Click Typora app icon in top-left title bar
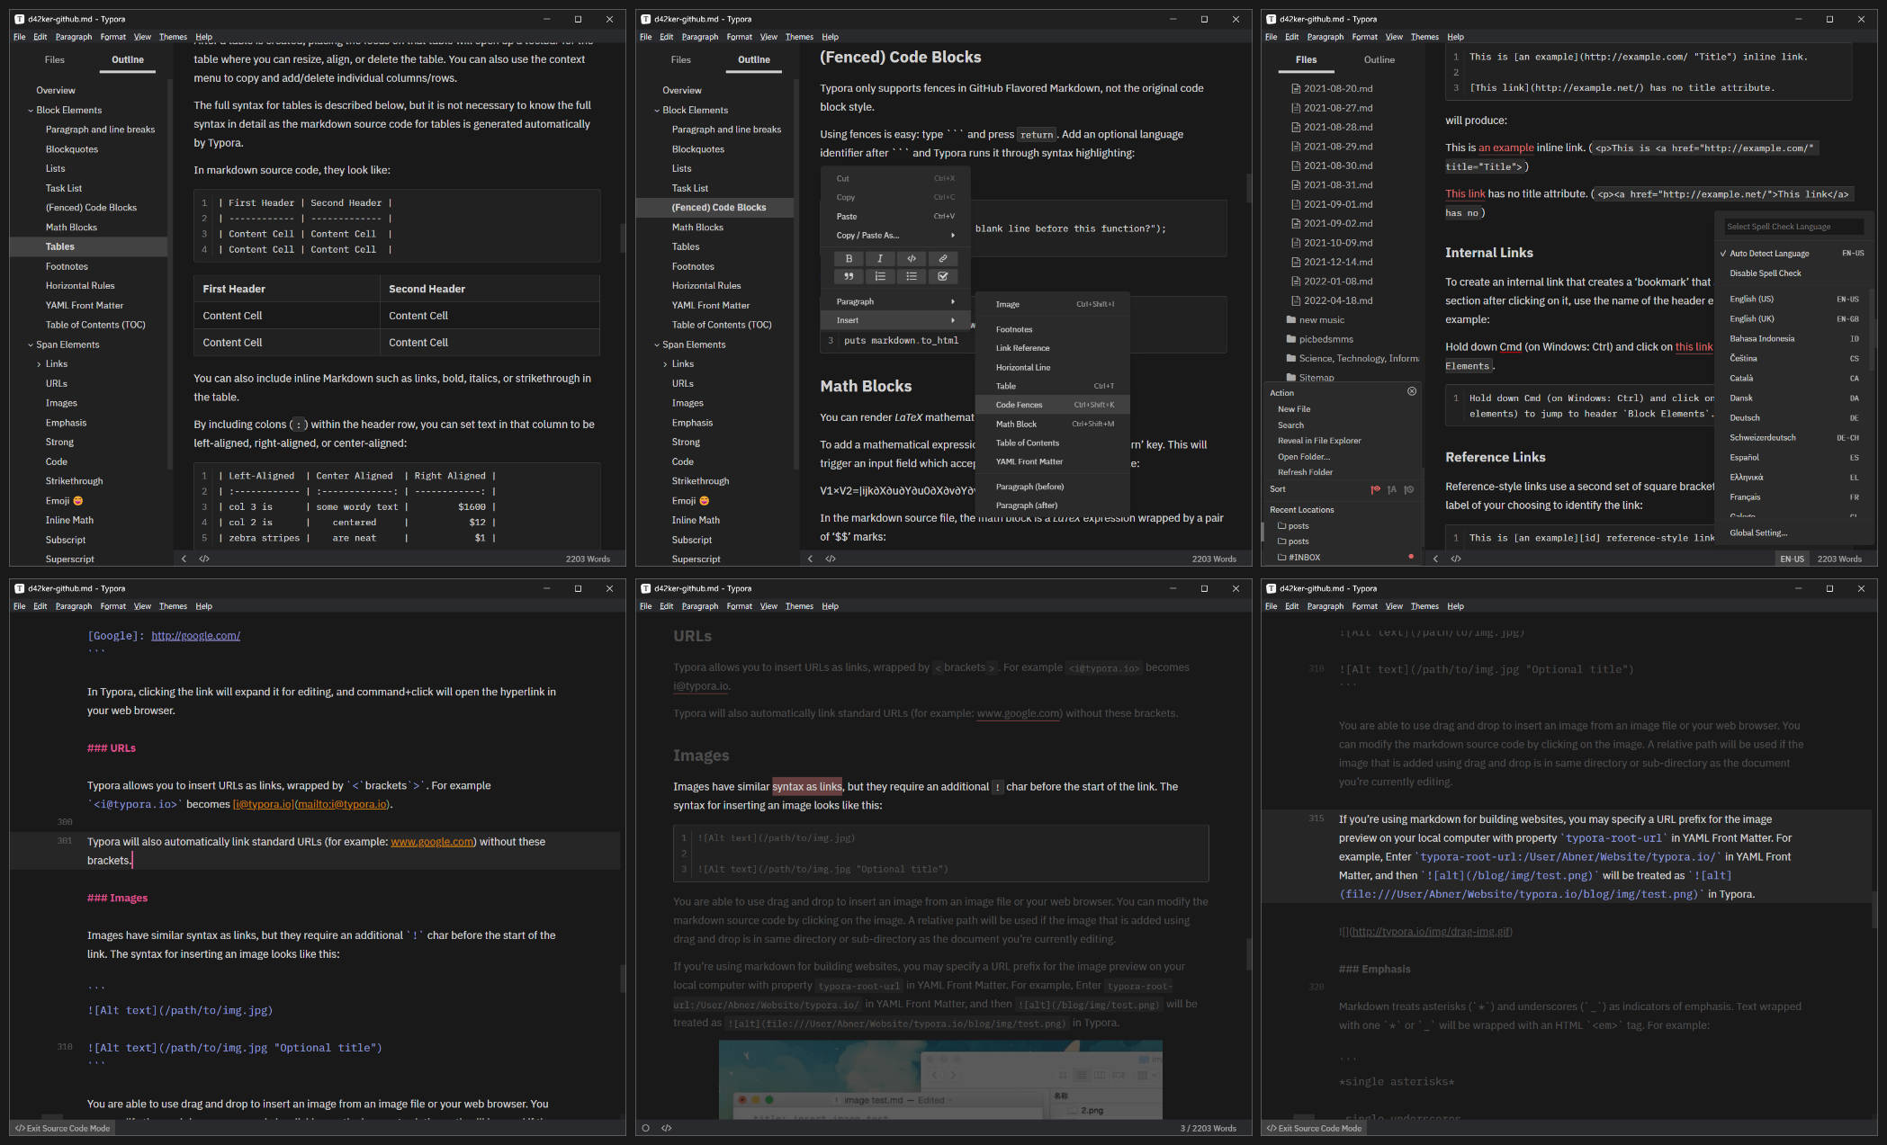Screen dimensions: 1887x1145 click(x=19, y=19)
